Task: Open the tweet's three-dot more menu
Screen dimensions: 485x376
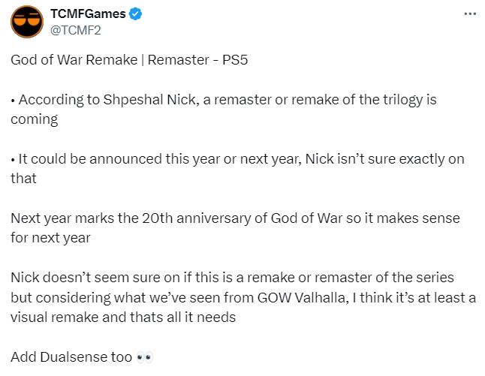Action: (x=471, y=15)
